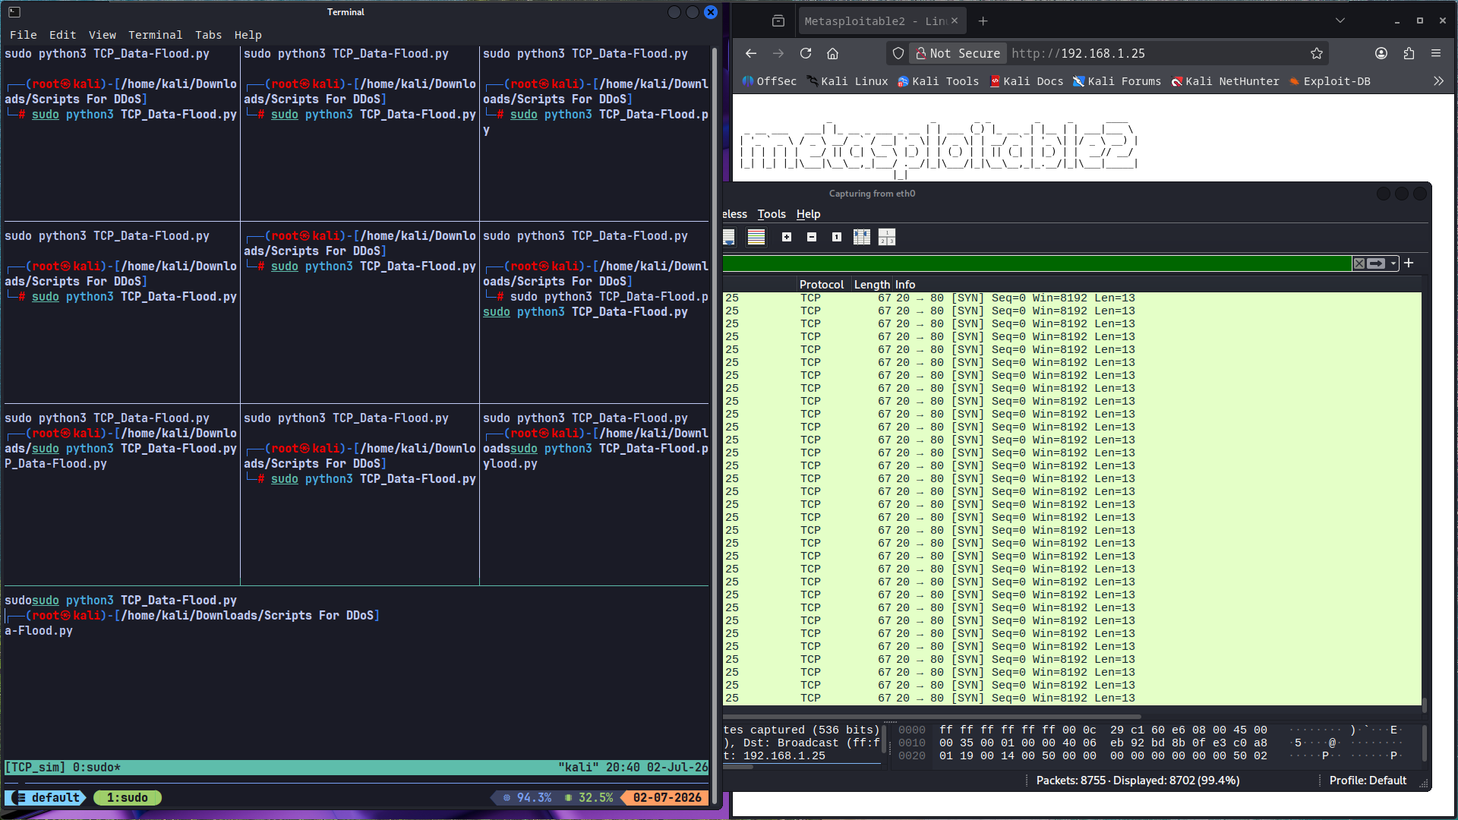Click the 94.3% CPU indicator
Image resolution: width=1458 pixels, height=820 pixels.
pos(527,798)
